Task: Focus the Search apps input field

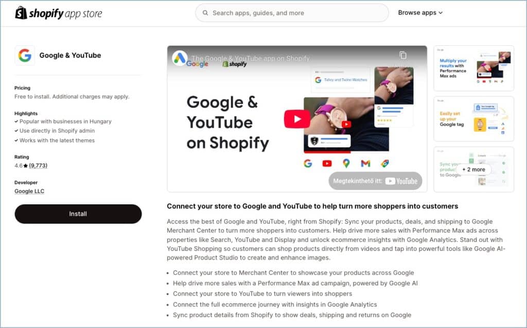Action: click(x=292, y=13)
